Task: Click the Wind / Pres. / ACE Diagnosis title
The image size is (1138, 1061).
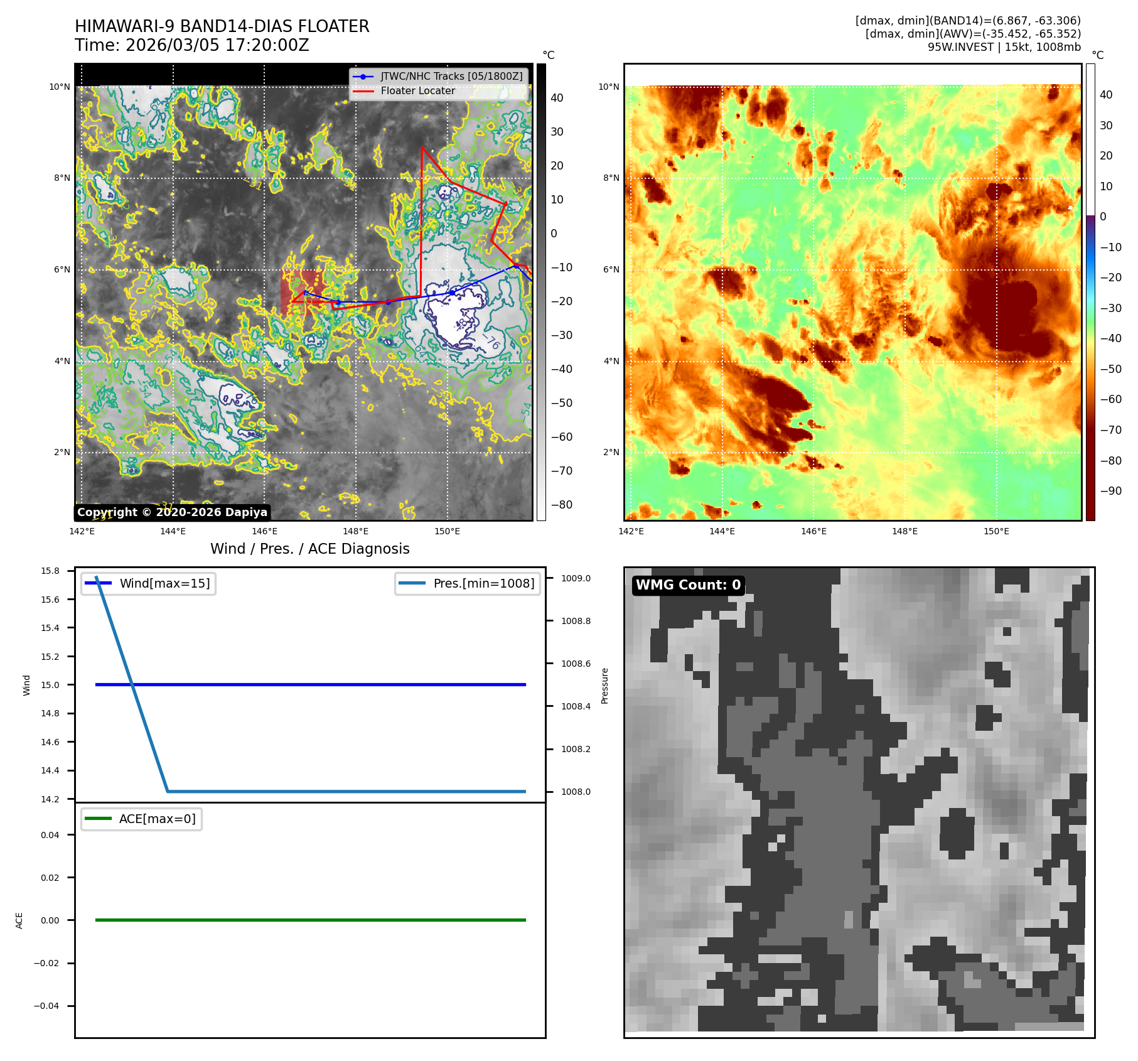Action: pyautogui.click(x=309, y=549)
